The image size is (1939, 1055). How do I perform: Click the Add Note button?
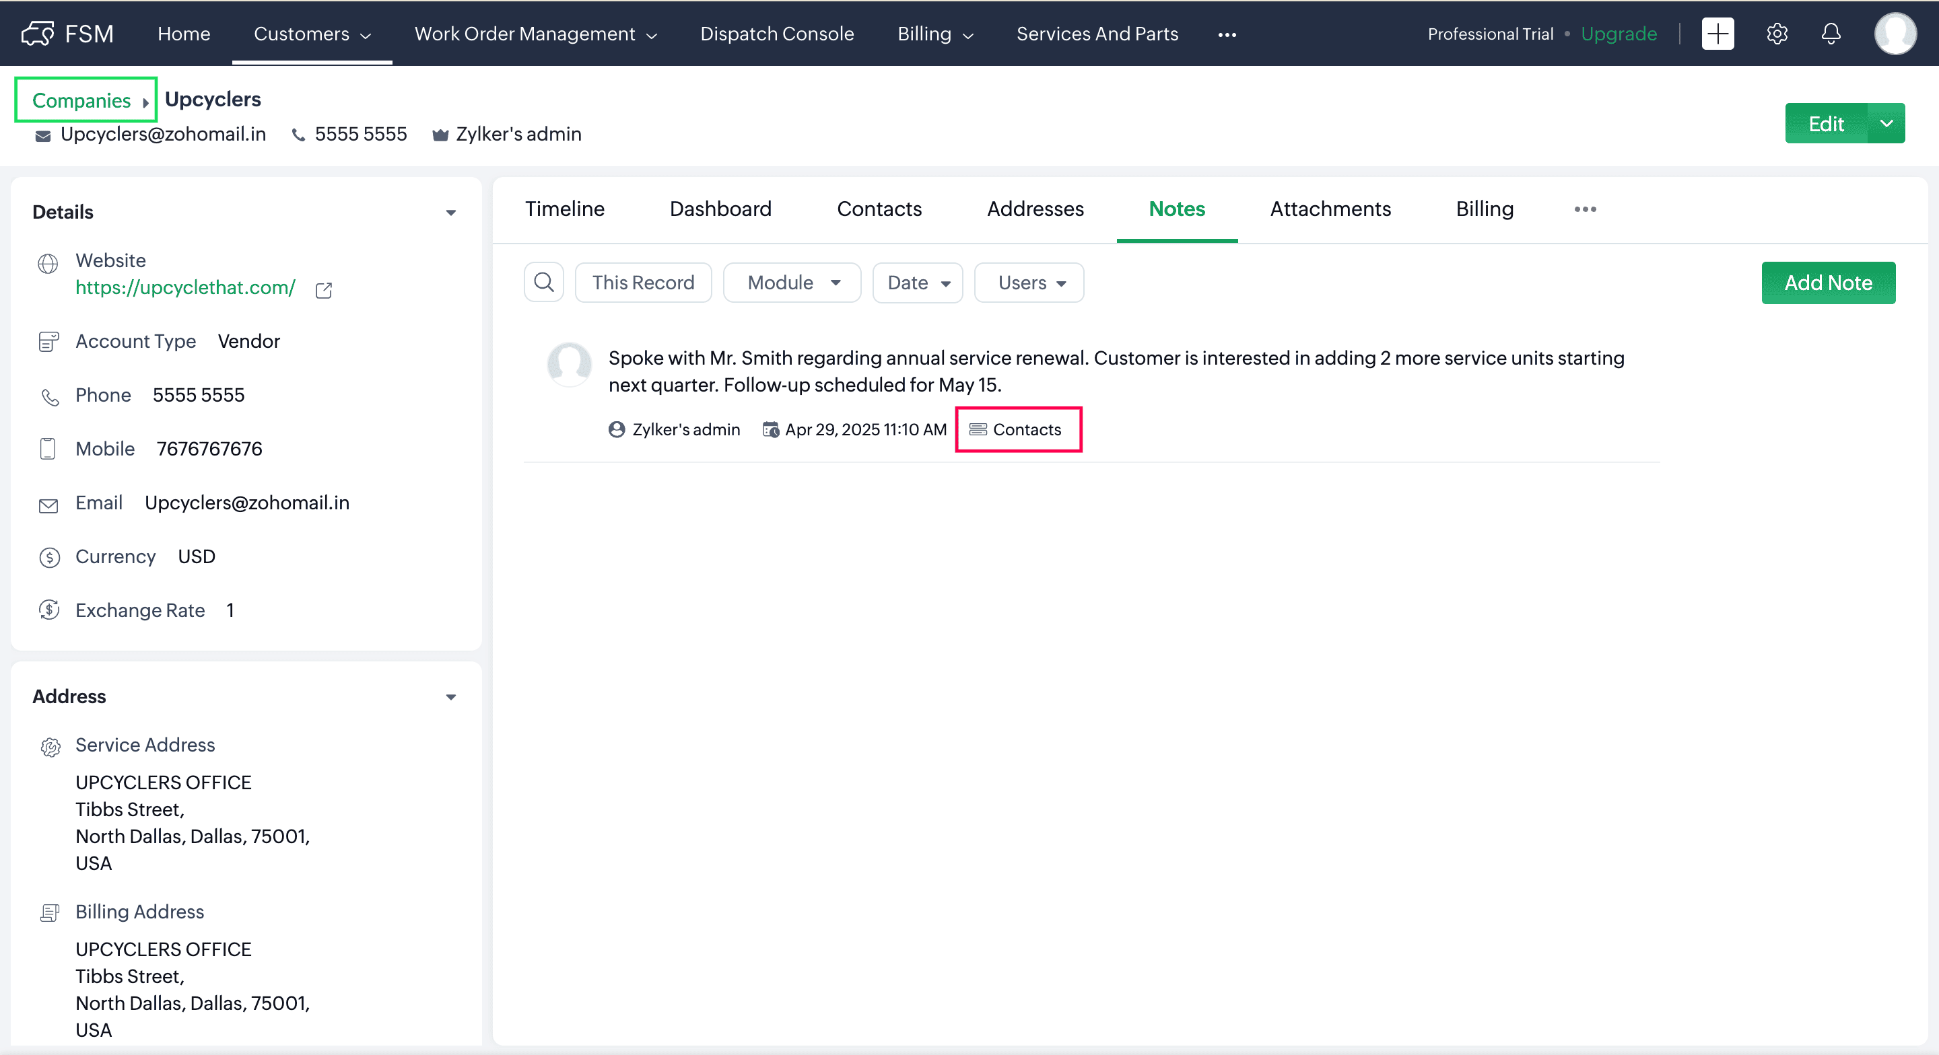point(1828,283)
